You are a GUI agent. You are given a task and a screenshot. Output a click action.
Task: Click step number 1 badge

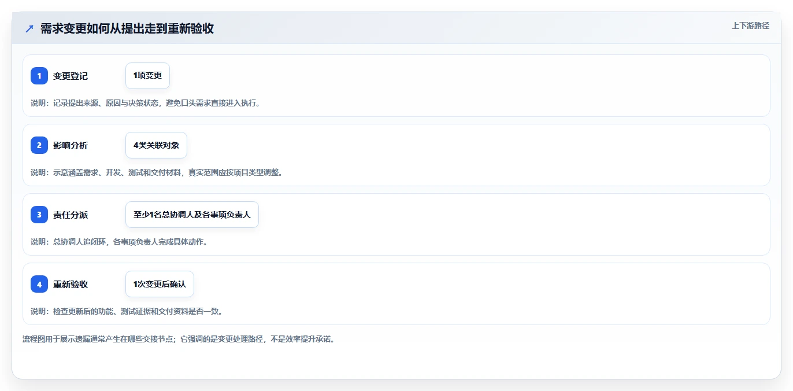[39, 76]
